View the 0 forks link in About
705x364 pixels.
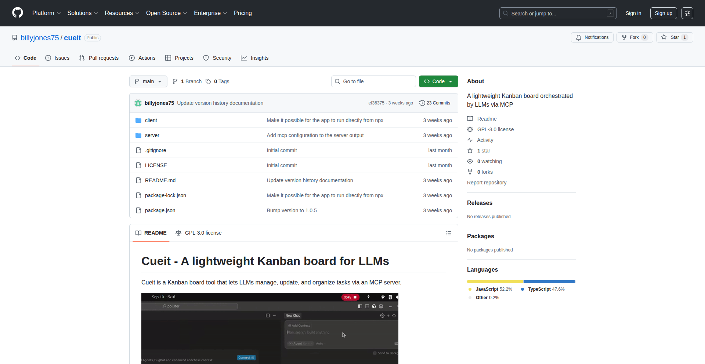coord(480,172)
